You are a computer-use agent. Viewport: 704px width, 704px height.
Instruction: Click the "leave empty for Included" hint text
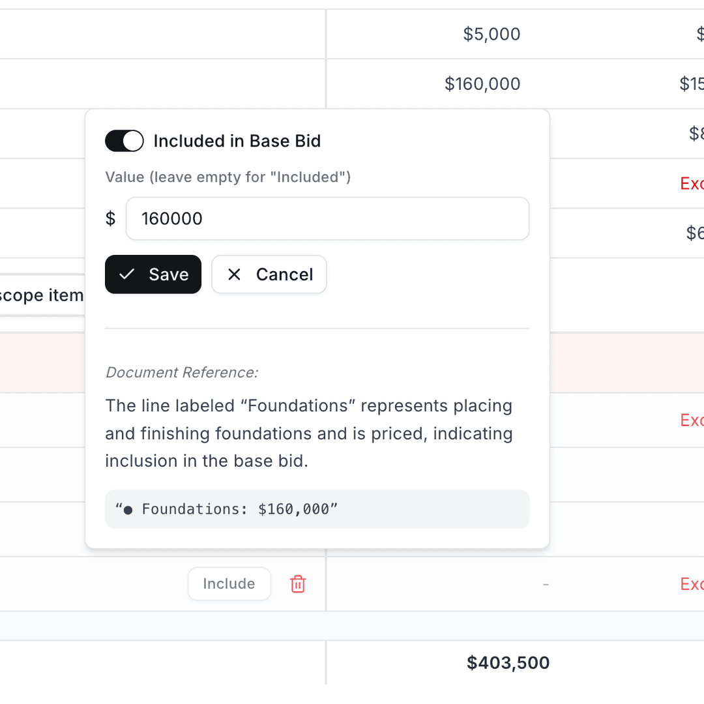(x=228, y=177)
